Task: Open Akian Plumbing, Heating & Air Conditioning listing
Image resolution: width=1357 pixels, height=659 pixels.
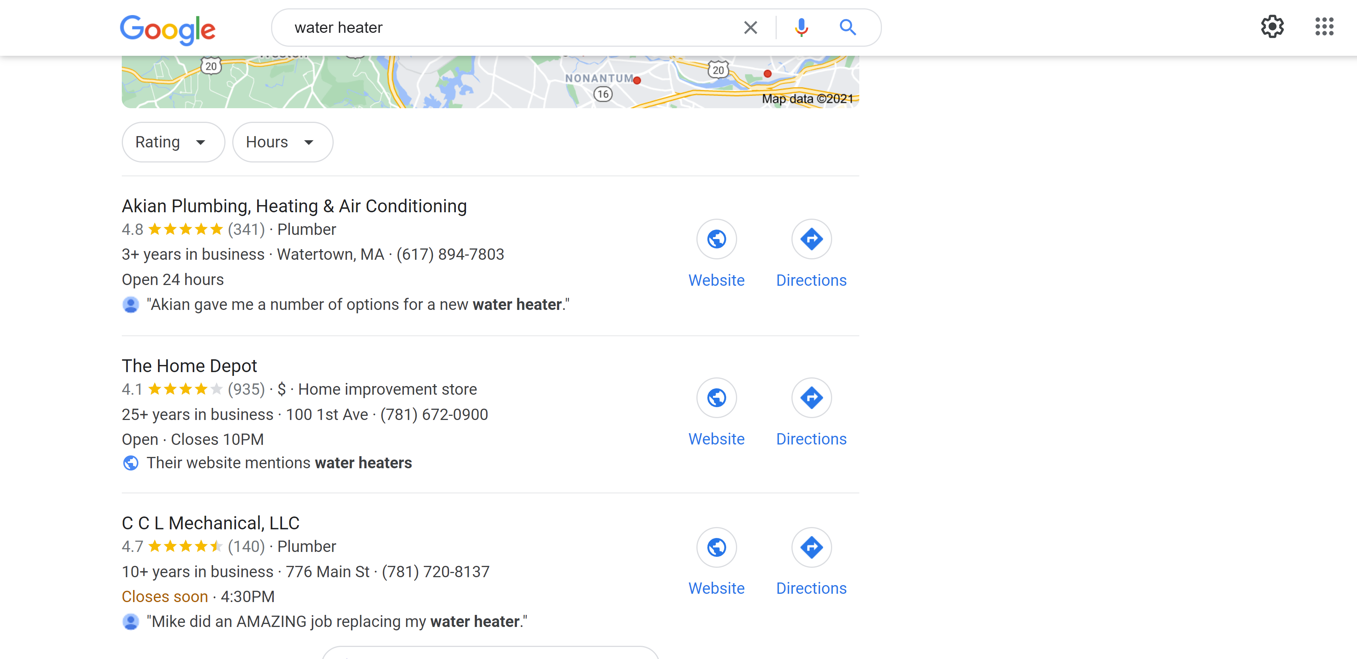Action: [294, 206]
